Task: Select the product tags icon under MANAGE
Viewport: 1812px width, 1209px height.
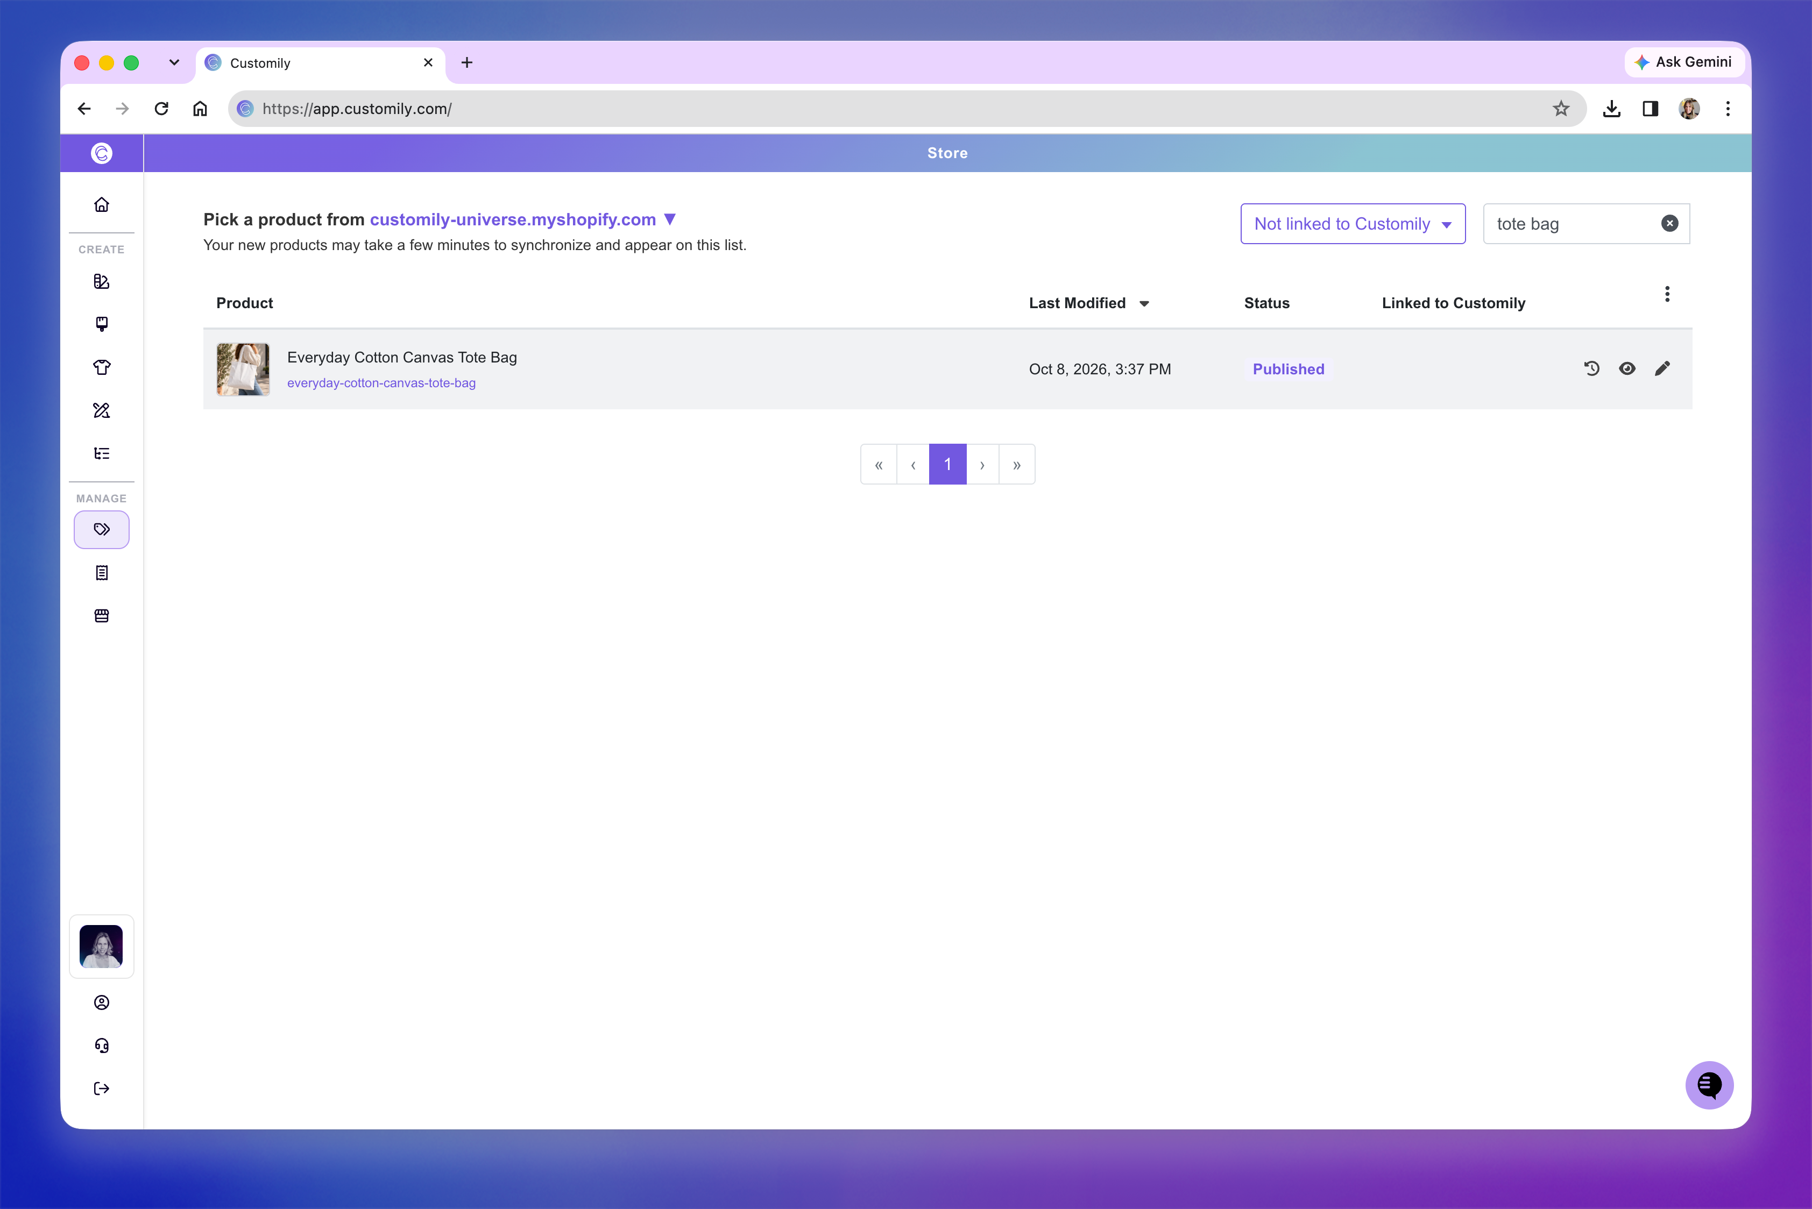Action: [101, 530]
